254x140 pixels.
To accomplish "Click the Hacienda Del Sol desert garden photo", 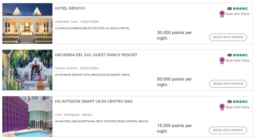I will 27,70.
